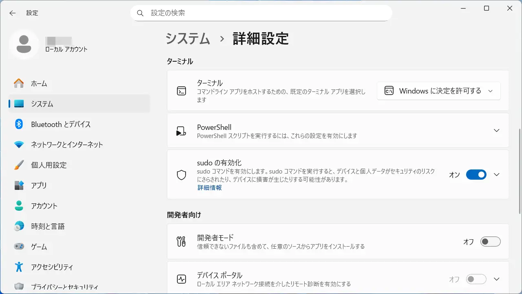Turn off the sudo の有効化 toggle

pos(476,175)
